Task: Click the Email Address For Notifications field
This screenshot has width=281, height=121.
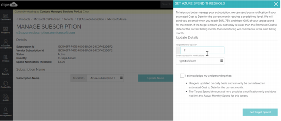Action: 200,61
